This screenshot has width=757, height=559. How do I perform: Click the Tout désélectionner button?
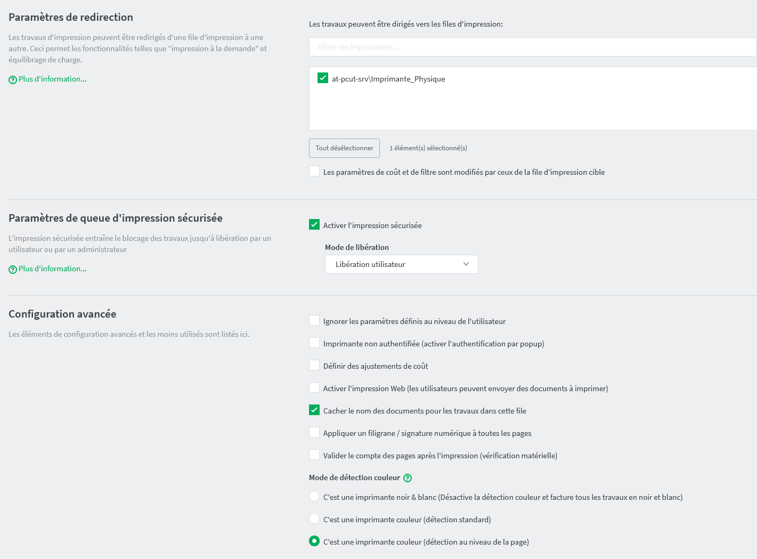point(344,148)
